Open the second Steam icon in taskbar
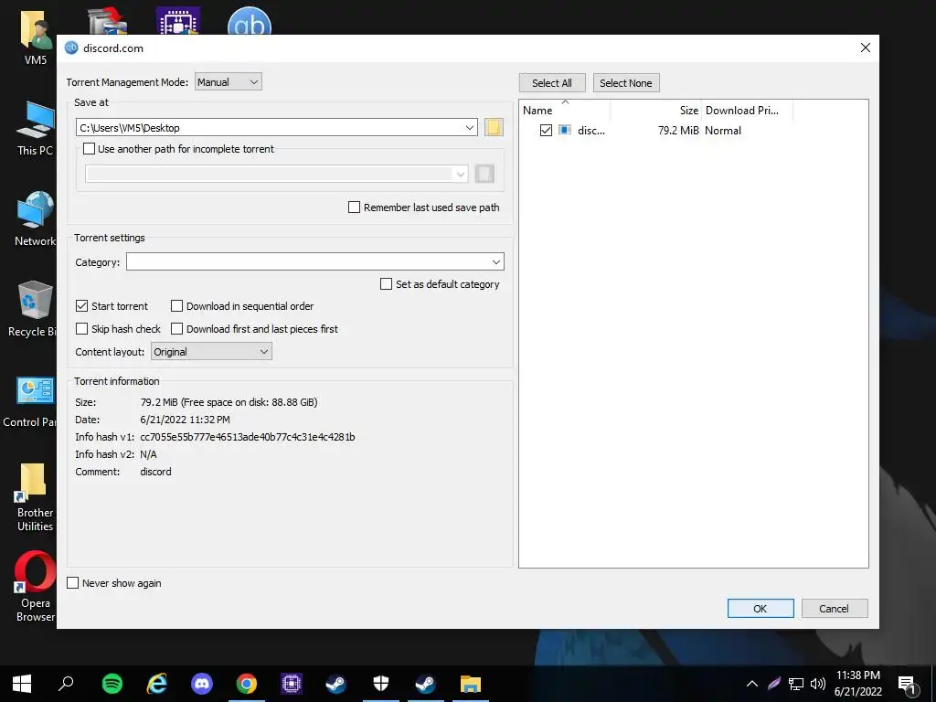The image size is (936, 702). [x=426, y=684]
